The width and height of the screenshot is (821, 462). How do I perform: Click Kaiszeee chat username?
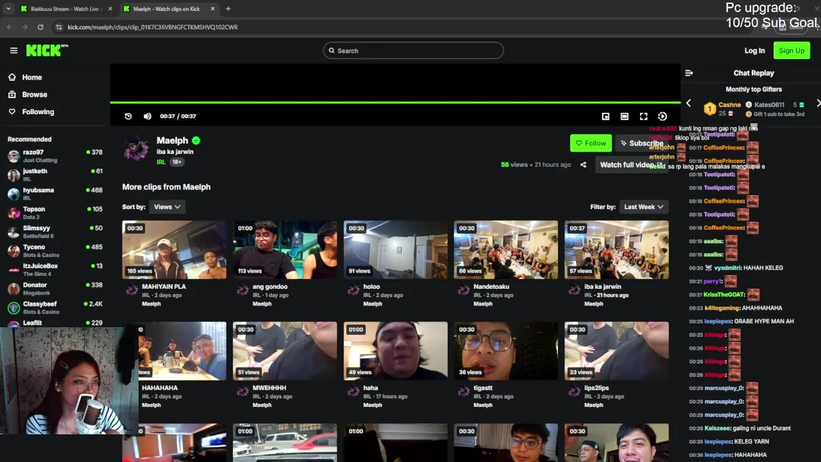coord(718,428)
